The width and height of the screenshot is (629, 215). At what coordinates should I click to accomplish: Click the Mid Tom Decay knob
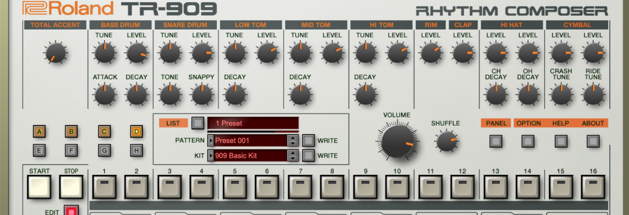point(300,95)
